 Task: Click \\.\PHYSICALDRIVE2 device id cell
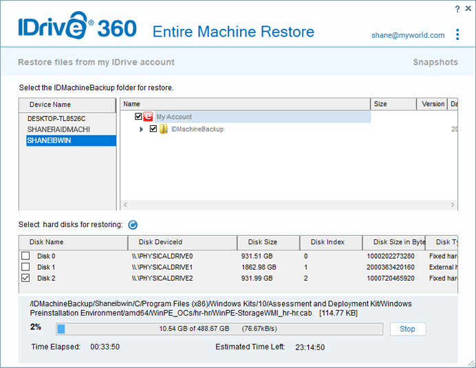[x=162, y=278]
